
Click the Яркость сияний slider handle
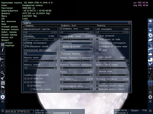point(41,68)
